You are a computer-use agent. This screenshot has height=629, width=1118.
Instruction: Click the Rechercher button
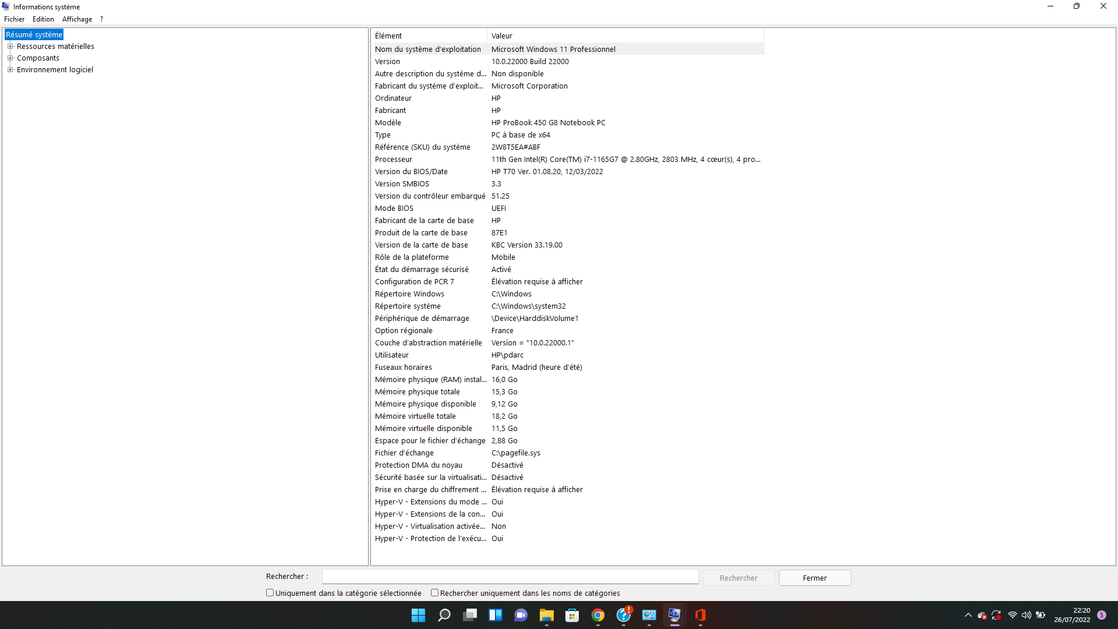pos(738,578)
